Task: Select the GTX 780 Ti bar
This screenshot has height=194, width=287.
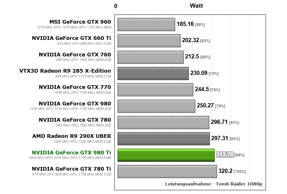Action: (x=167, y=171)
